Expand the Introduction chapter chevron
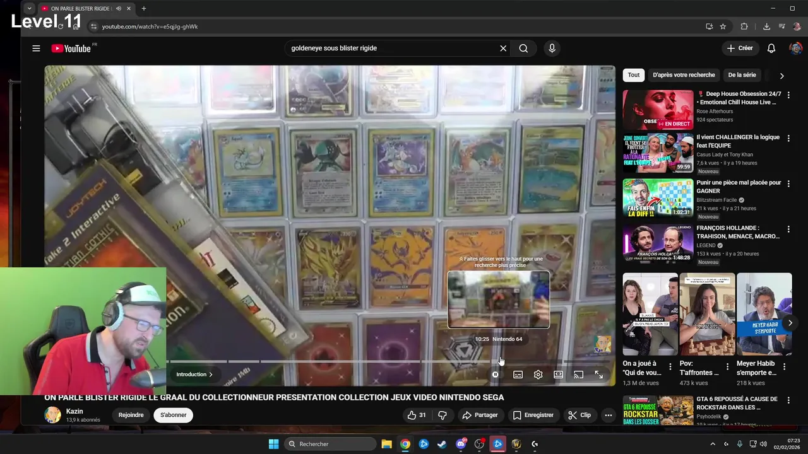Screen dimensions: 808x454 point(211,375)
